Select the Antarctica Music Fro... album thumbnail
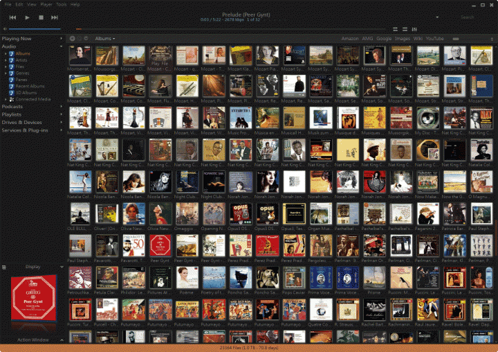The width and height of the screenshot is (498, 352). tap(241, 118)
